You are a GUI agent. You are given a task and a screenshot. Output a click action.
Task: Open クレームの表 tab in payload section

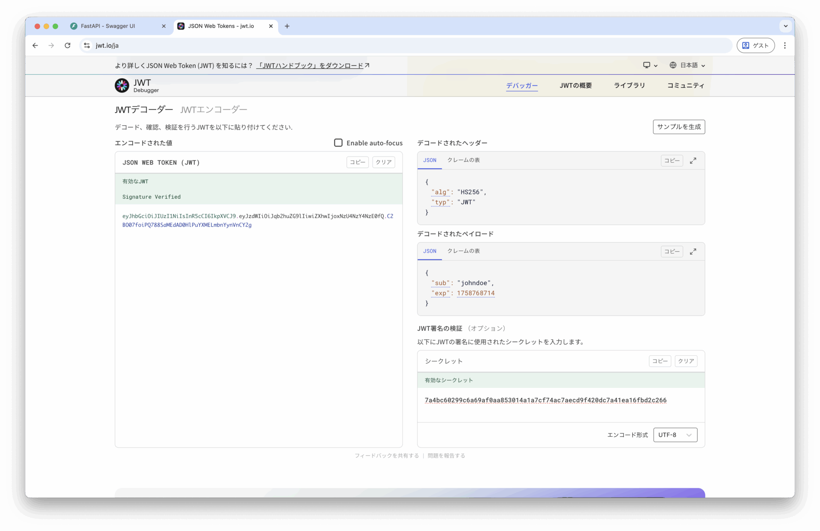coord(463,251)
